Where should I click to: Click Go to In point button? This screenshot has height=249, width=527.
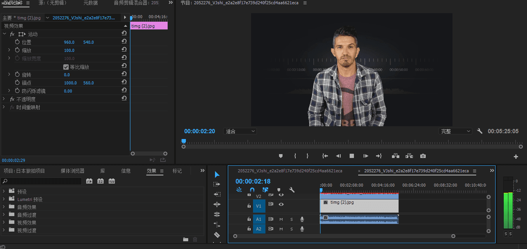(x=325, y=156)
